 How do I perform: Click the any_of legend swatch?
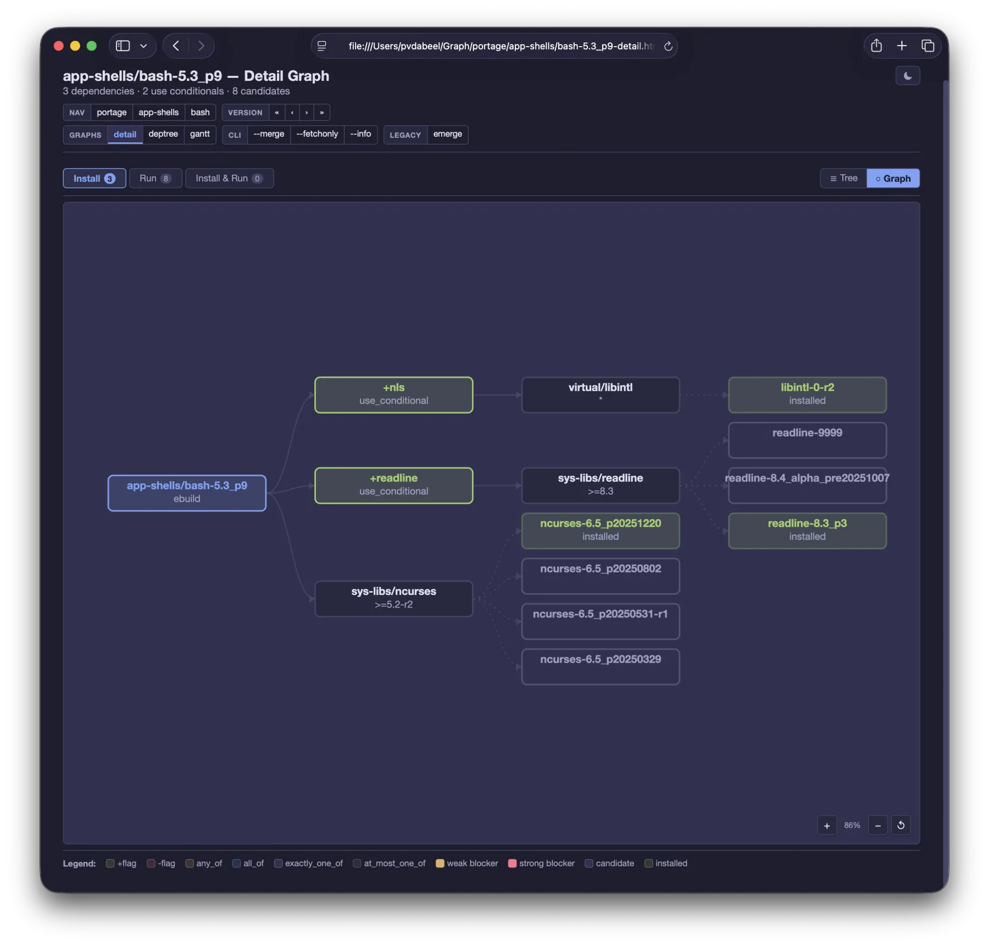(189, 863)
